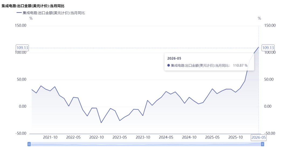The width and height of the screenshot is (291, 149).
Task: Click the left axis 0.00 label
Action: (x=22, y=106)
